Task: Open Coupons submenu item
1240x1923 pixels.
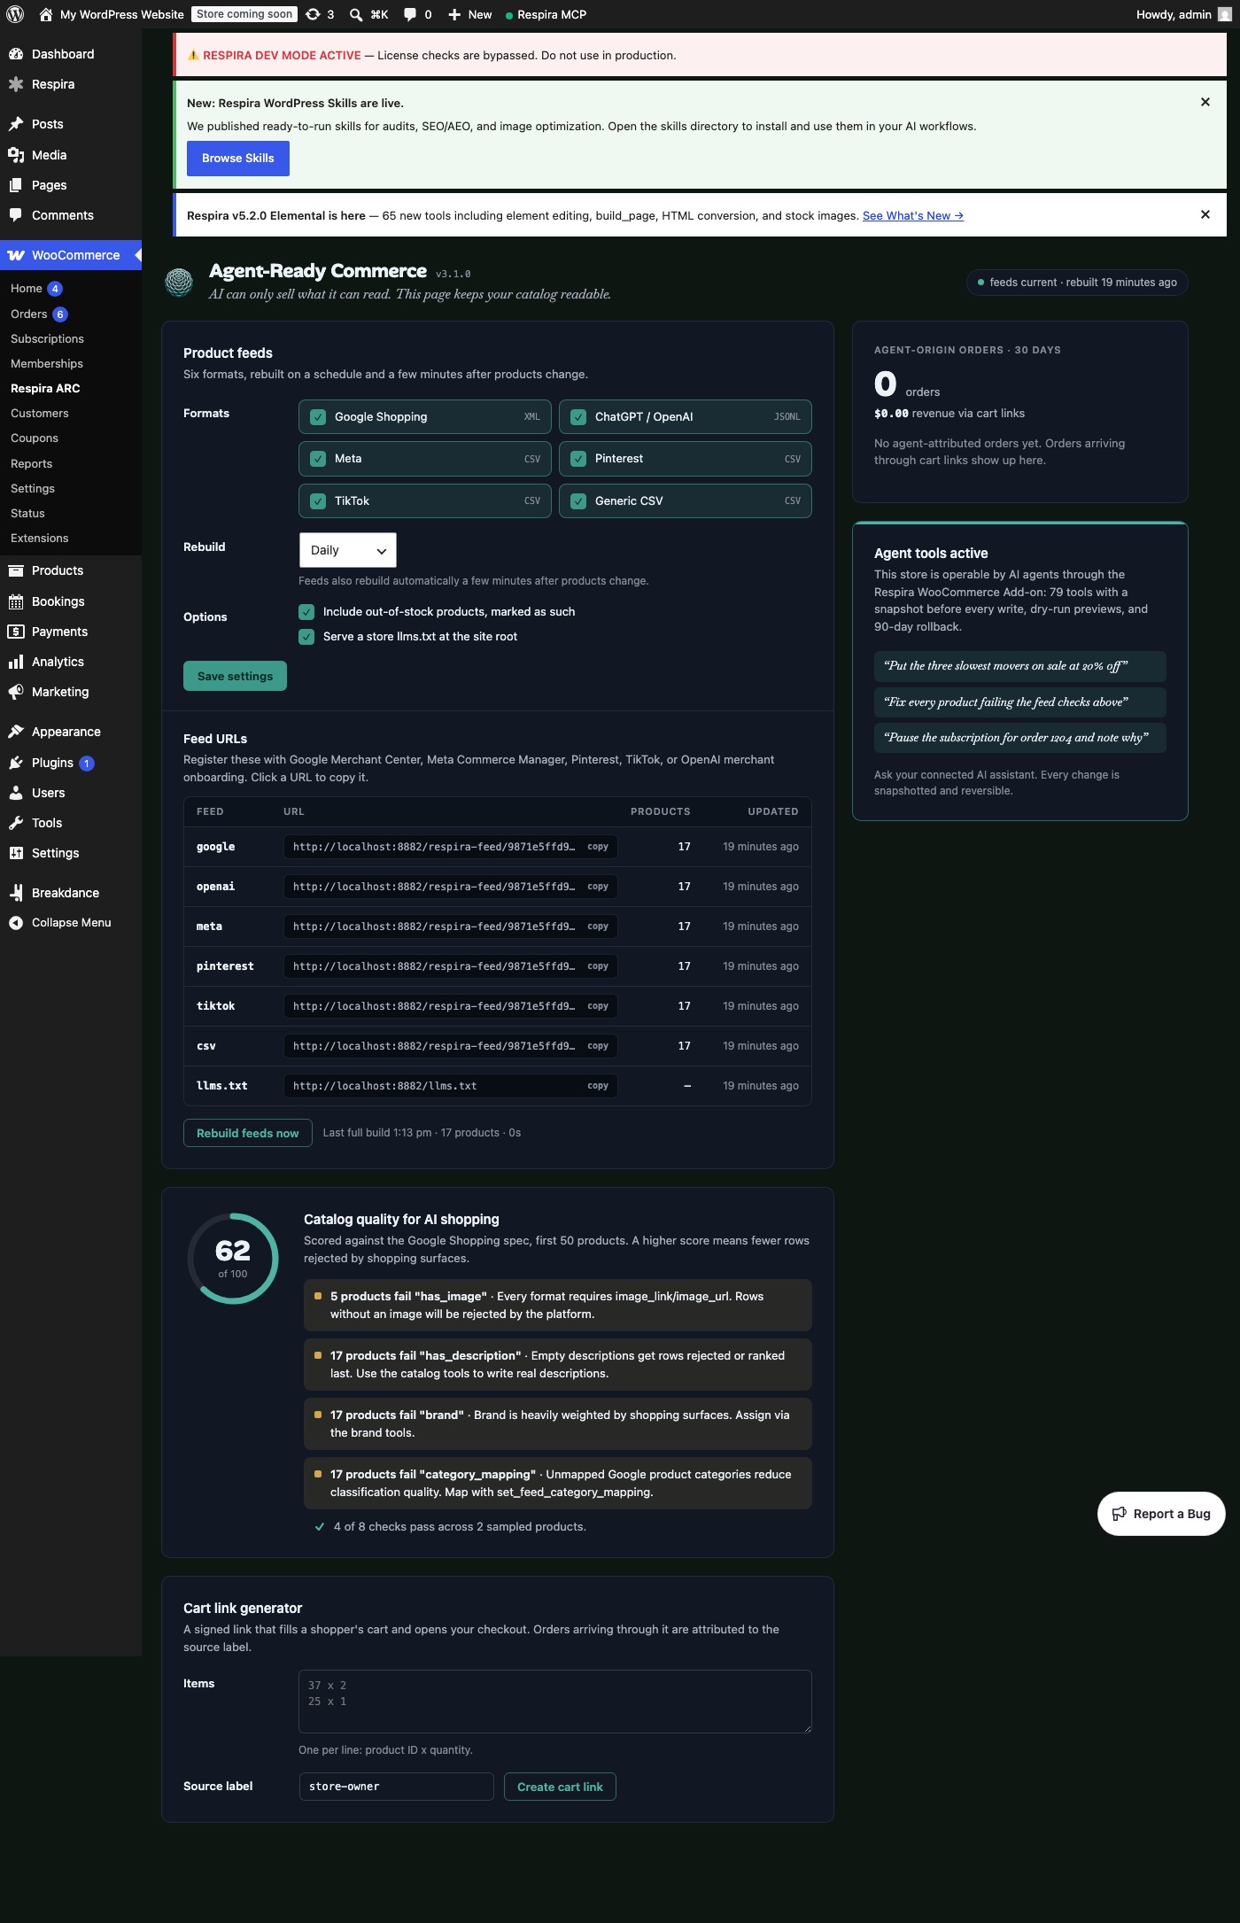Action: coord(35,438)
